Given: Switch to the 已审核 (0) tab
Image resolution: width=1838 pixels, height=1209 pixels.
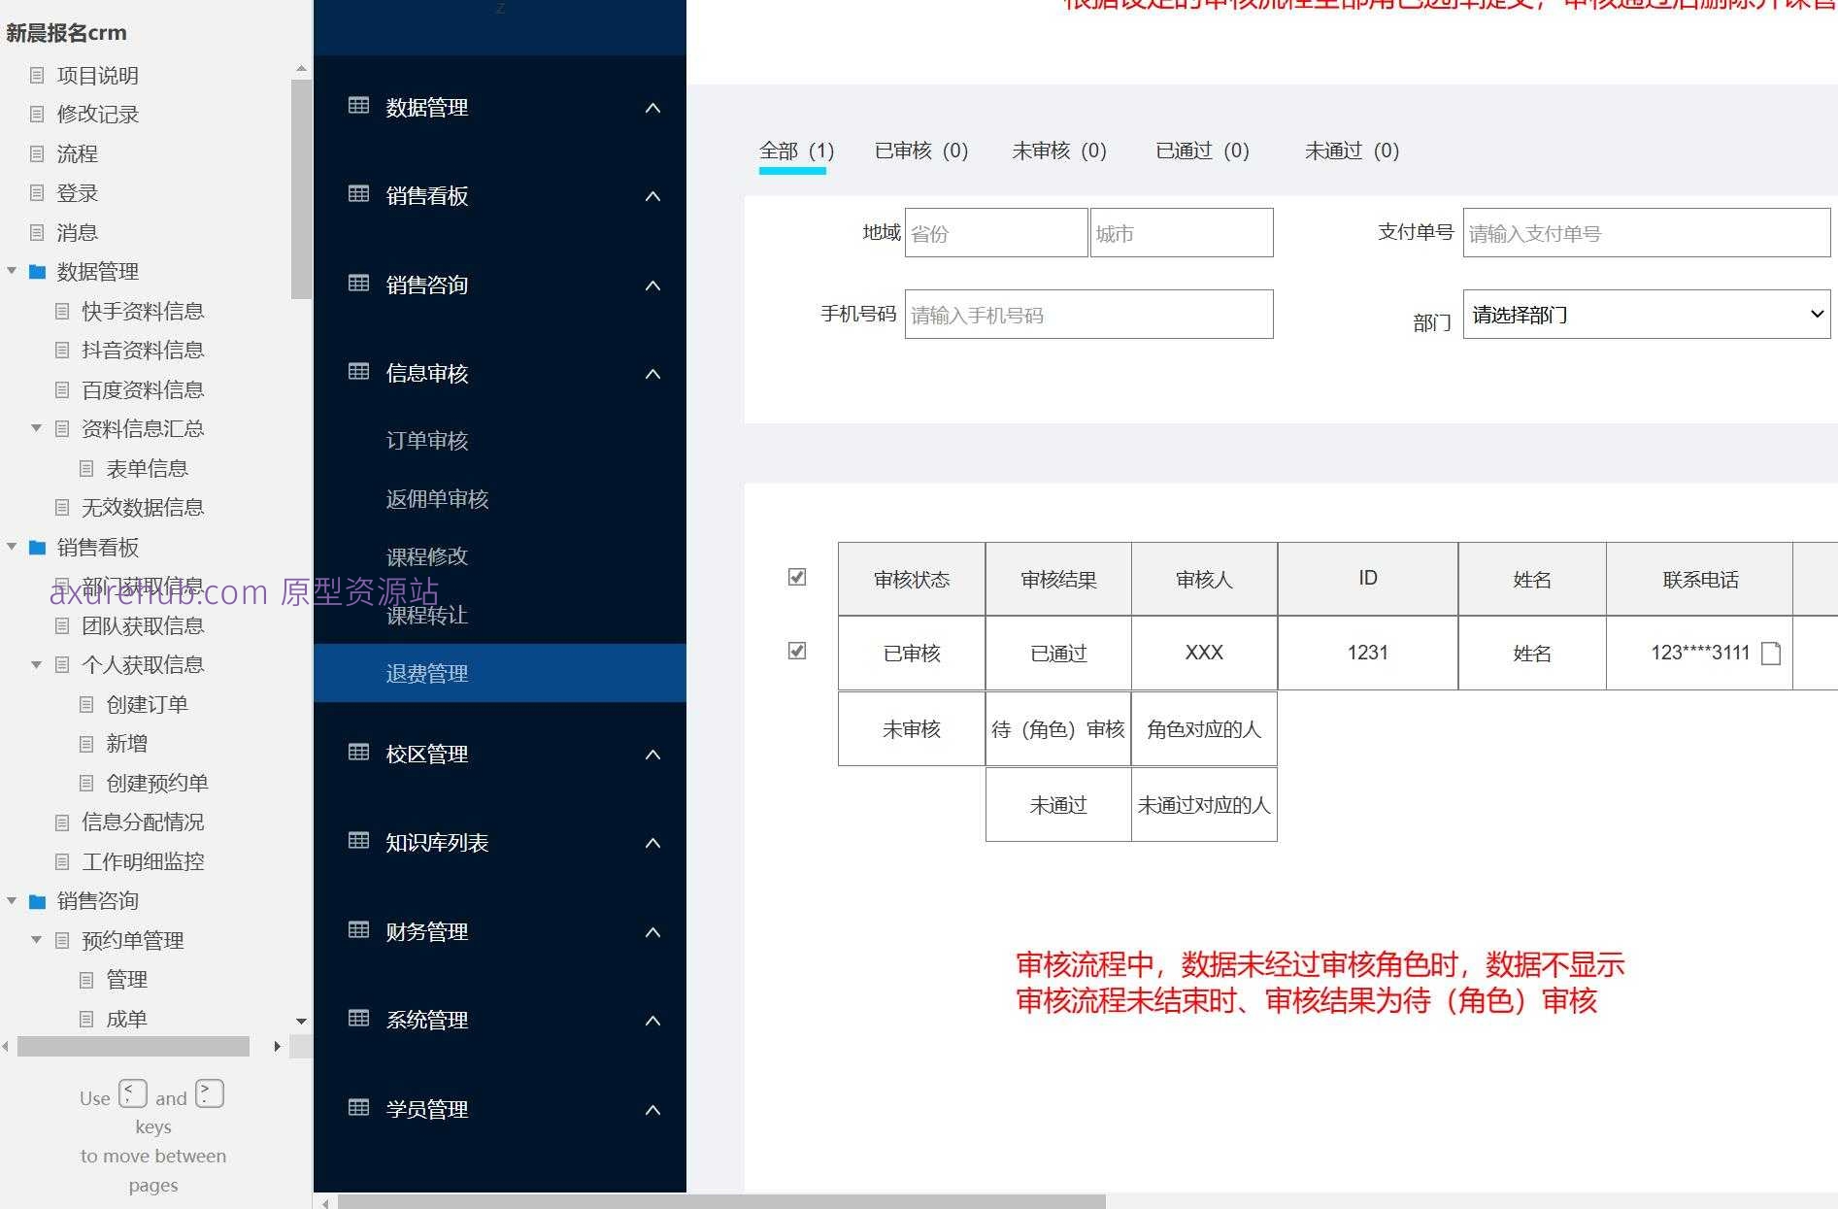Looking at the screenshot, I should point(921,151).
